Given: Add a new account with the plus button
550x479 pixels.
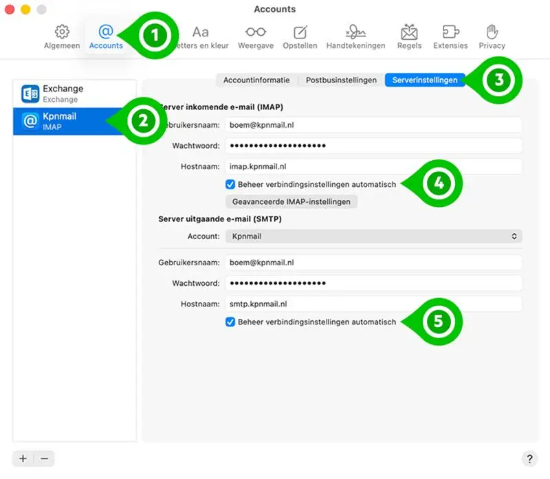Looking at the screenshot, I should click(x=23, y=458).
